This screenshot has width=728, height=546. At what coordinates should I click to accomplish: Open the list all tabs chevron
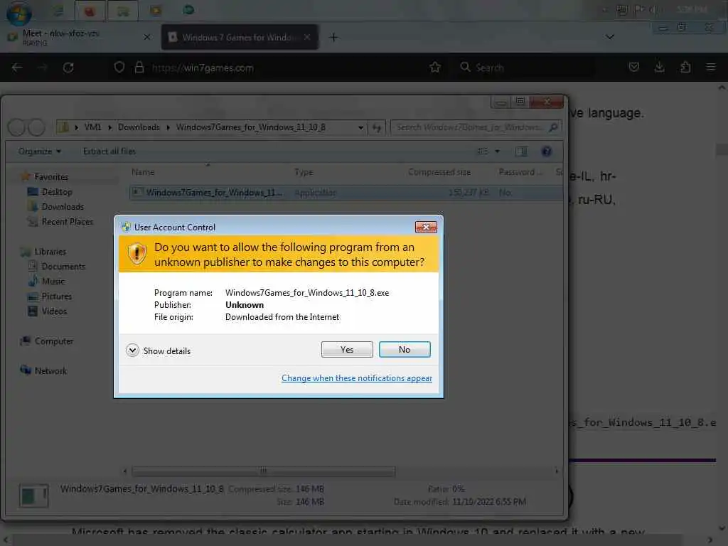point(609,37)
